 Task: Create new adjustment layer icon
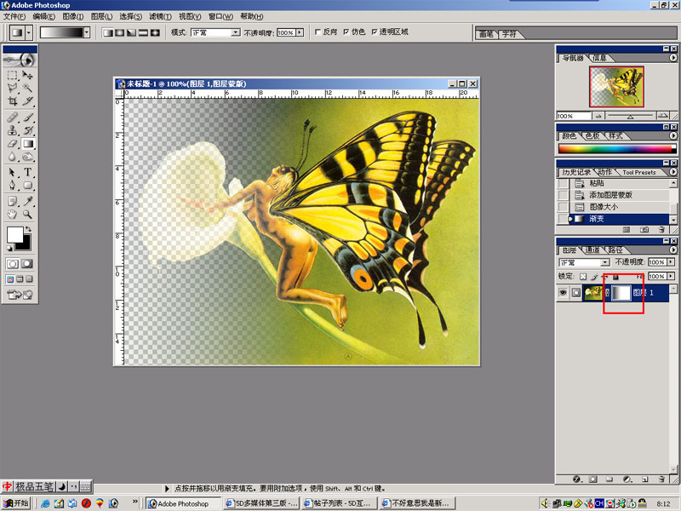[x=627, y=479]
